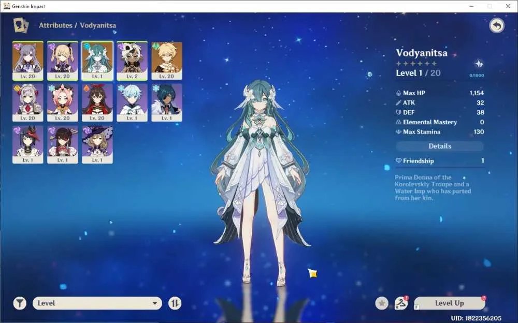Open the Details panel button

(x=440, y=146)
